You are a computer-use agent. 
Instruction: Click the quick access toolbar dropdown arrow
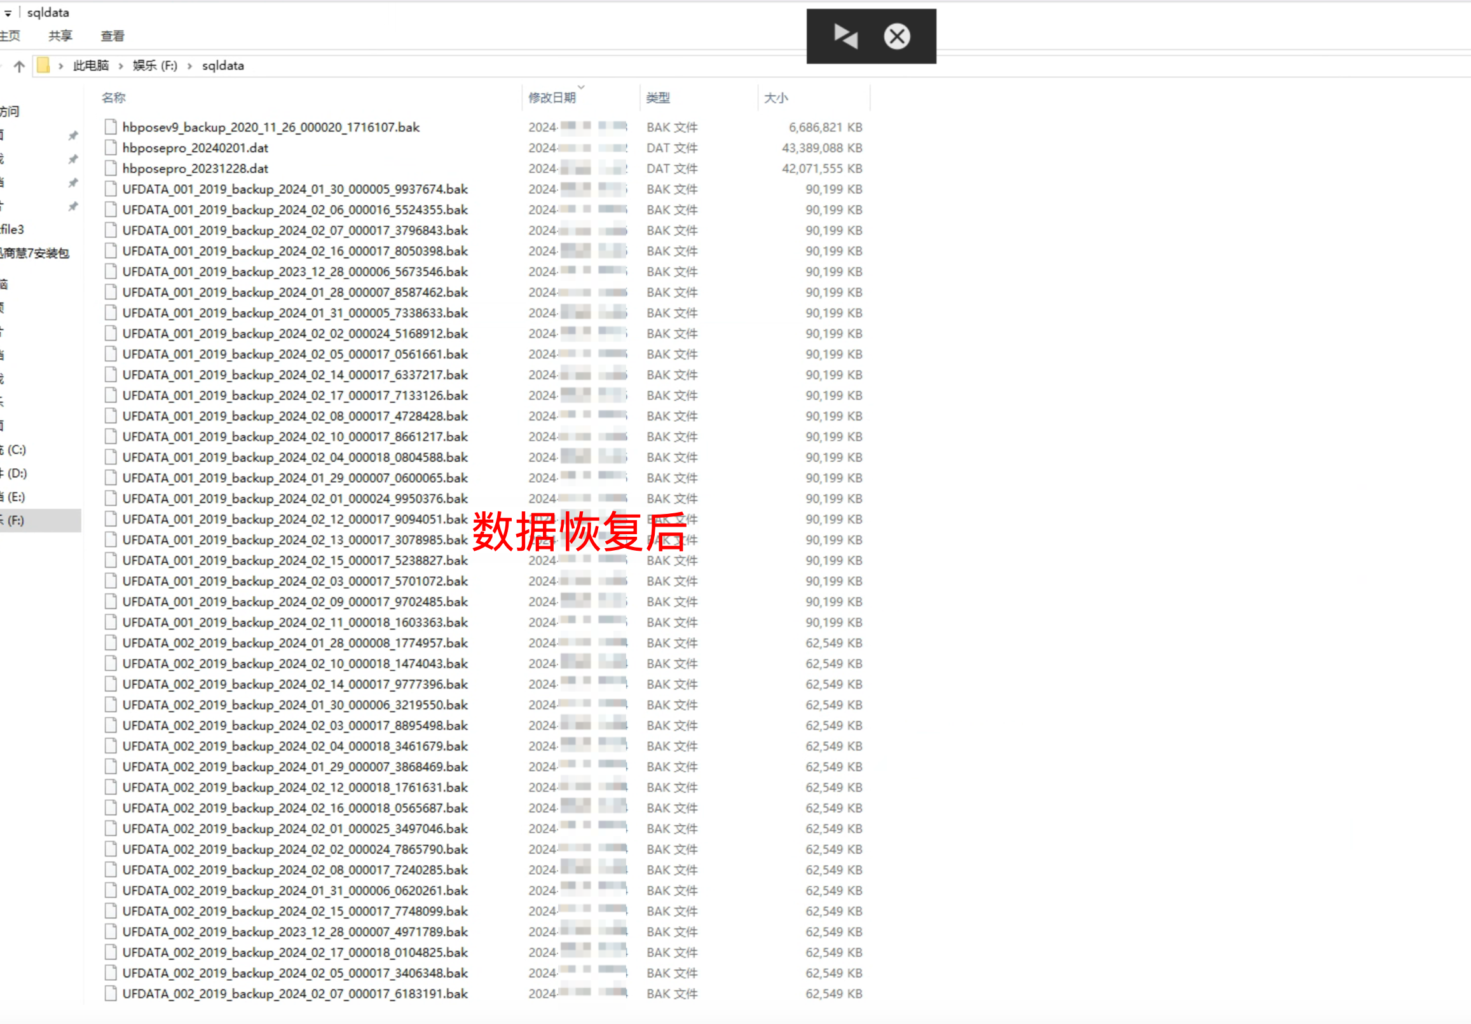pyautogui.click(x=8, y=13)
